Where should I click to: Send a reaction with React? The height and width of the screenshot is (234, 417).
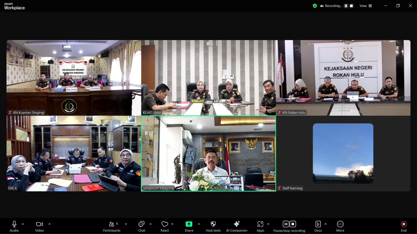(165, 224)
